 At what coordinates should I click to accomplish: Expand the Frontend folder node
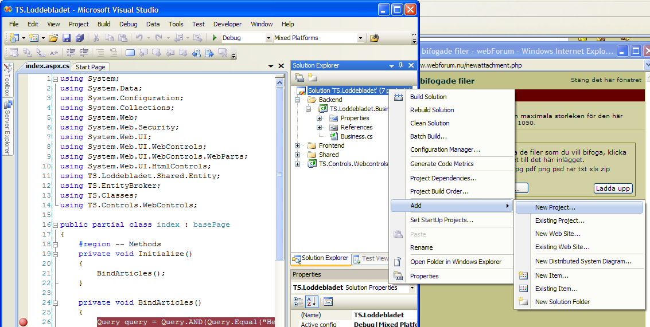297,145
